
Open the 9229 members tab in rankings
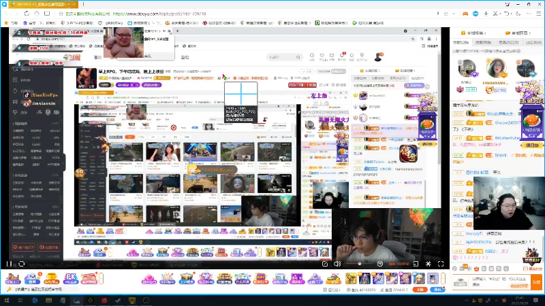coord(508,42)
